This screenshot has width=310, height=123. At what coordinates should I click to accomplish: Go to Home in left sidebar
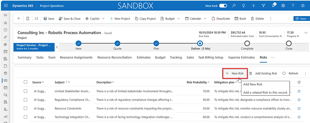point(6,23)
